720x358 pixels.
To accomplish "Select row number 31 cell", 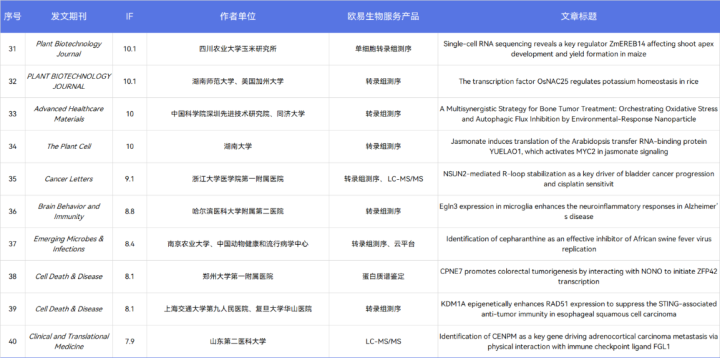I will pos(13,49).
